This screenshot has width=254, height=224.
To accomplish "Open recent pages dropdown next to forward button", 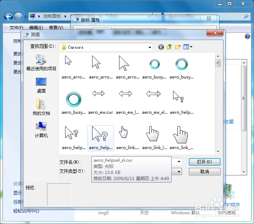I will point(26,17).
